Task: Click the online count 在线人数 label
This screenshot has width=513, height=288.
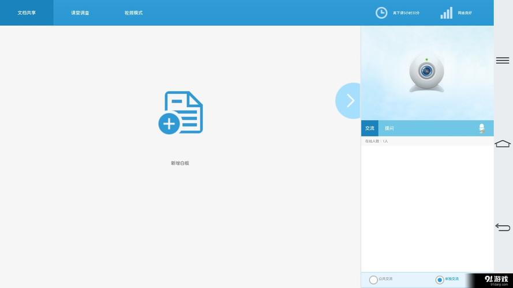Action: [x=376, y=141]
